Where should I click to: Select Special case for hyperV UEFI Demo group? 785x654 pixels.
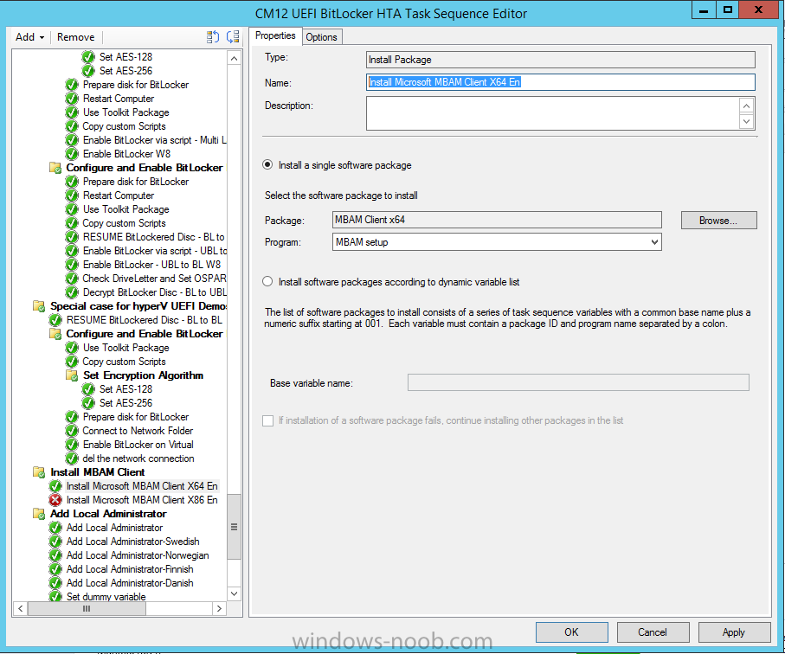pos(138,305)
